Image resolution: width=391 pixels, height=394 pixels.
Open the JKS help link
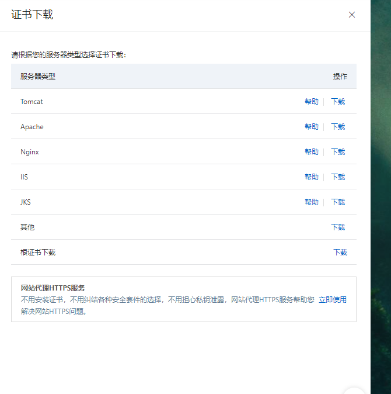click(x=312, y=202)
